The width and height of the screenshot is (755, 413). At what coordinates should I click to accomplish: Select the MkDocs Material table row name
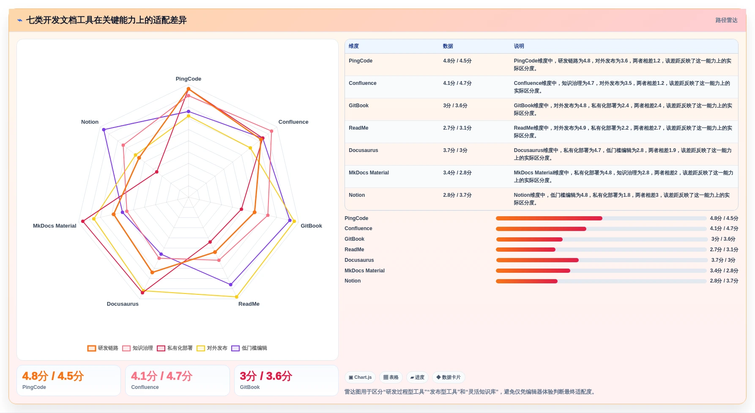tap(369, 173)
